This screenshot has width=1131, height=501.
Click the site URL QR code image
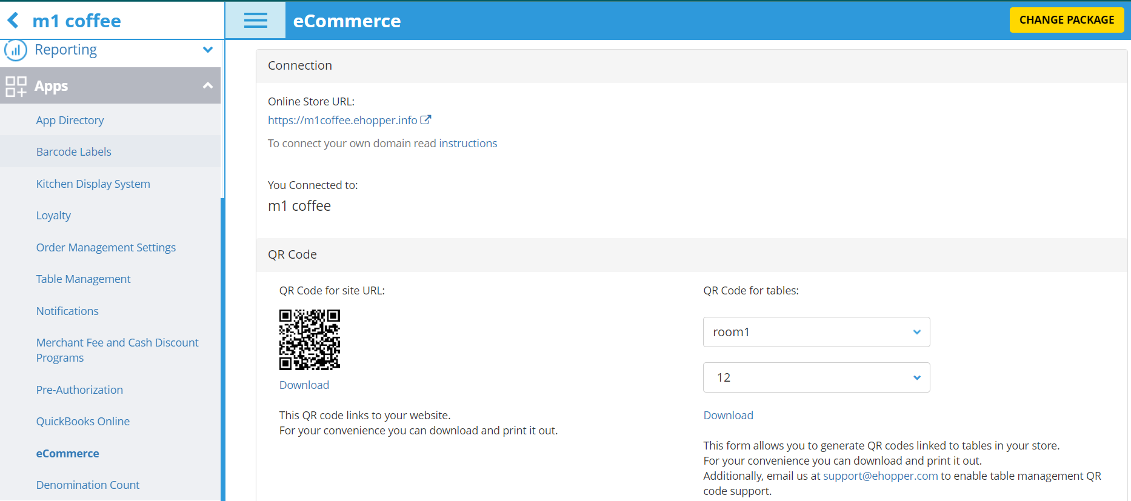(309, 340)
